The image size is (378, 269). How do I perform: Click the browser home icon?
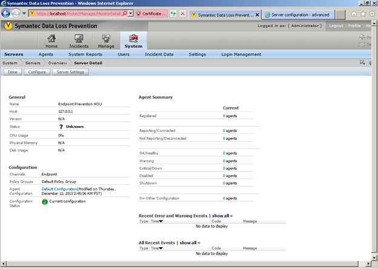pyautogui.click(x=354, y=13)
